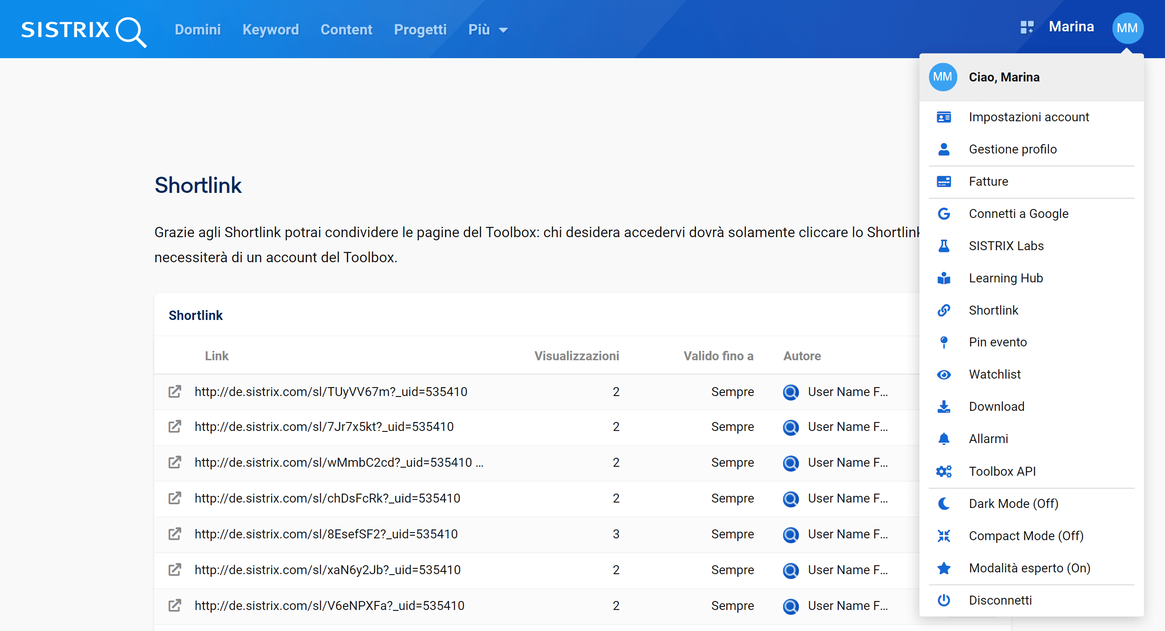1165x631 pixels.
Task: Open the Domini navigation item
Action: tap(198, 30)
